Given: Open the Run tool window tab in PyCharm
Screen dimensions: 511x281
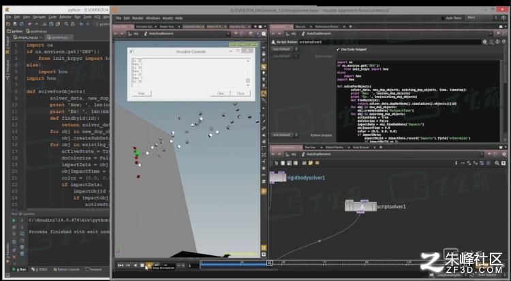Looking at the screenshot, I should (x=20, y=269).
